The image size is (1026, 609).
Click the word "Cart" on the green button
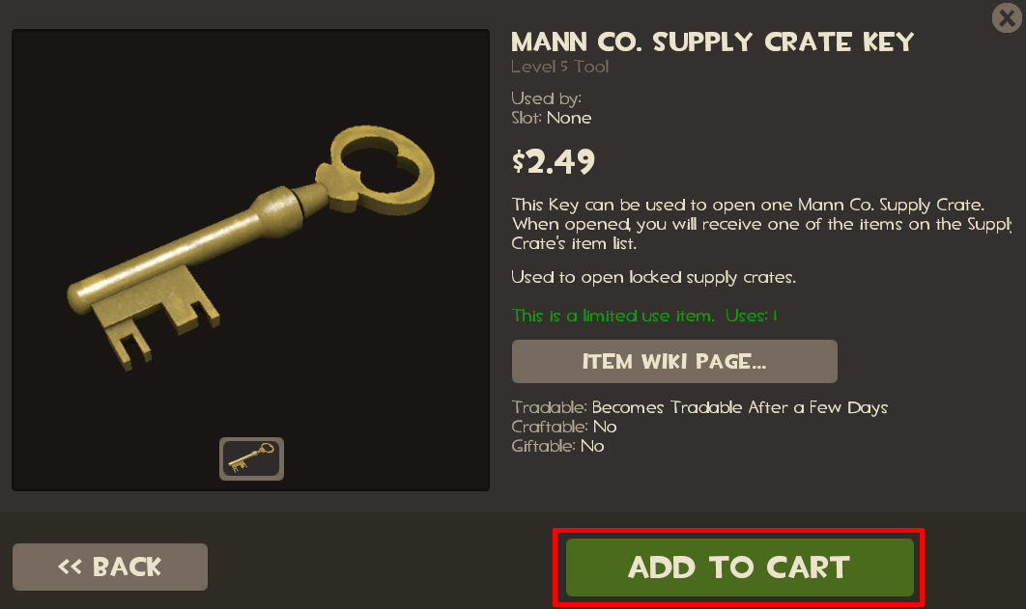(x=808, y=567)
